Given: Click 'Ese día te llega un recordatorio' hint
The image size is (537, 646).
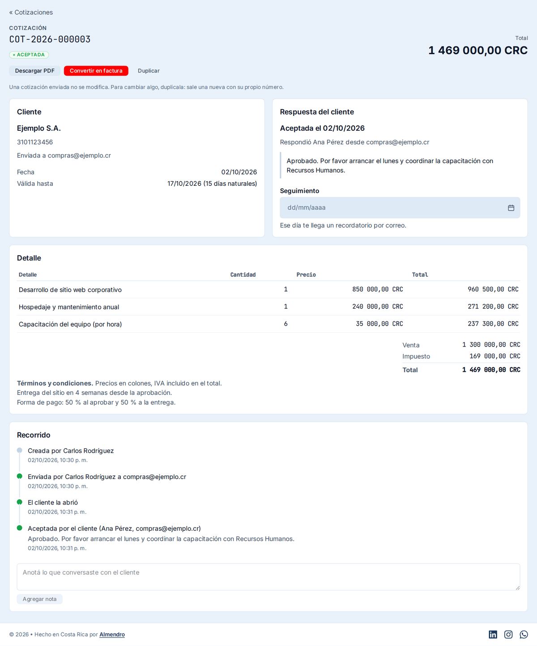Looking at the screenshot, I should (343, 225).
